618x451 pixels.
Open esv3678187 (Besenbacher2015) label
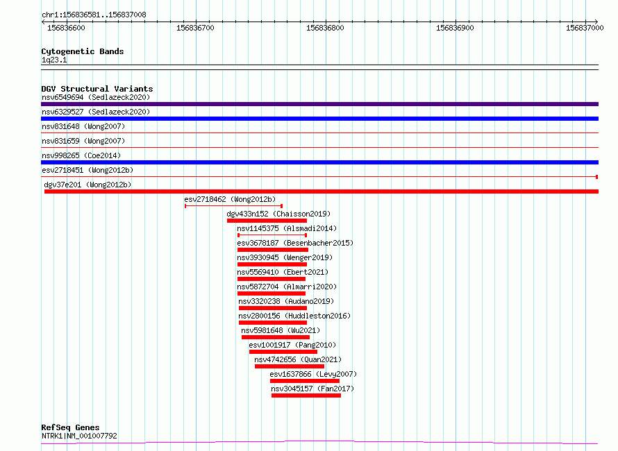295,243
